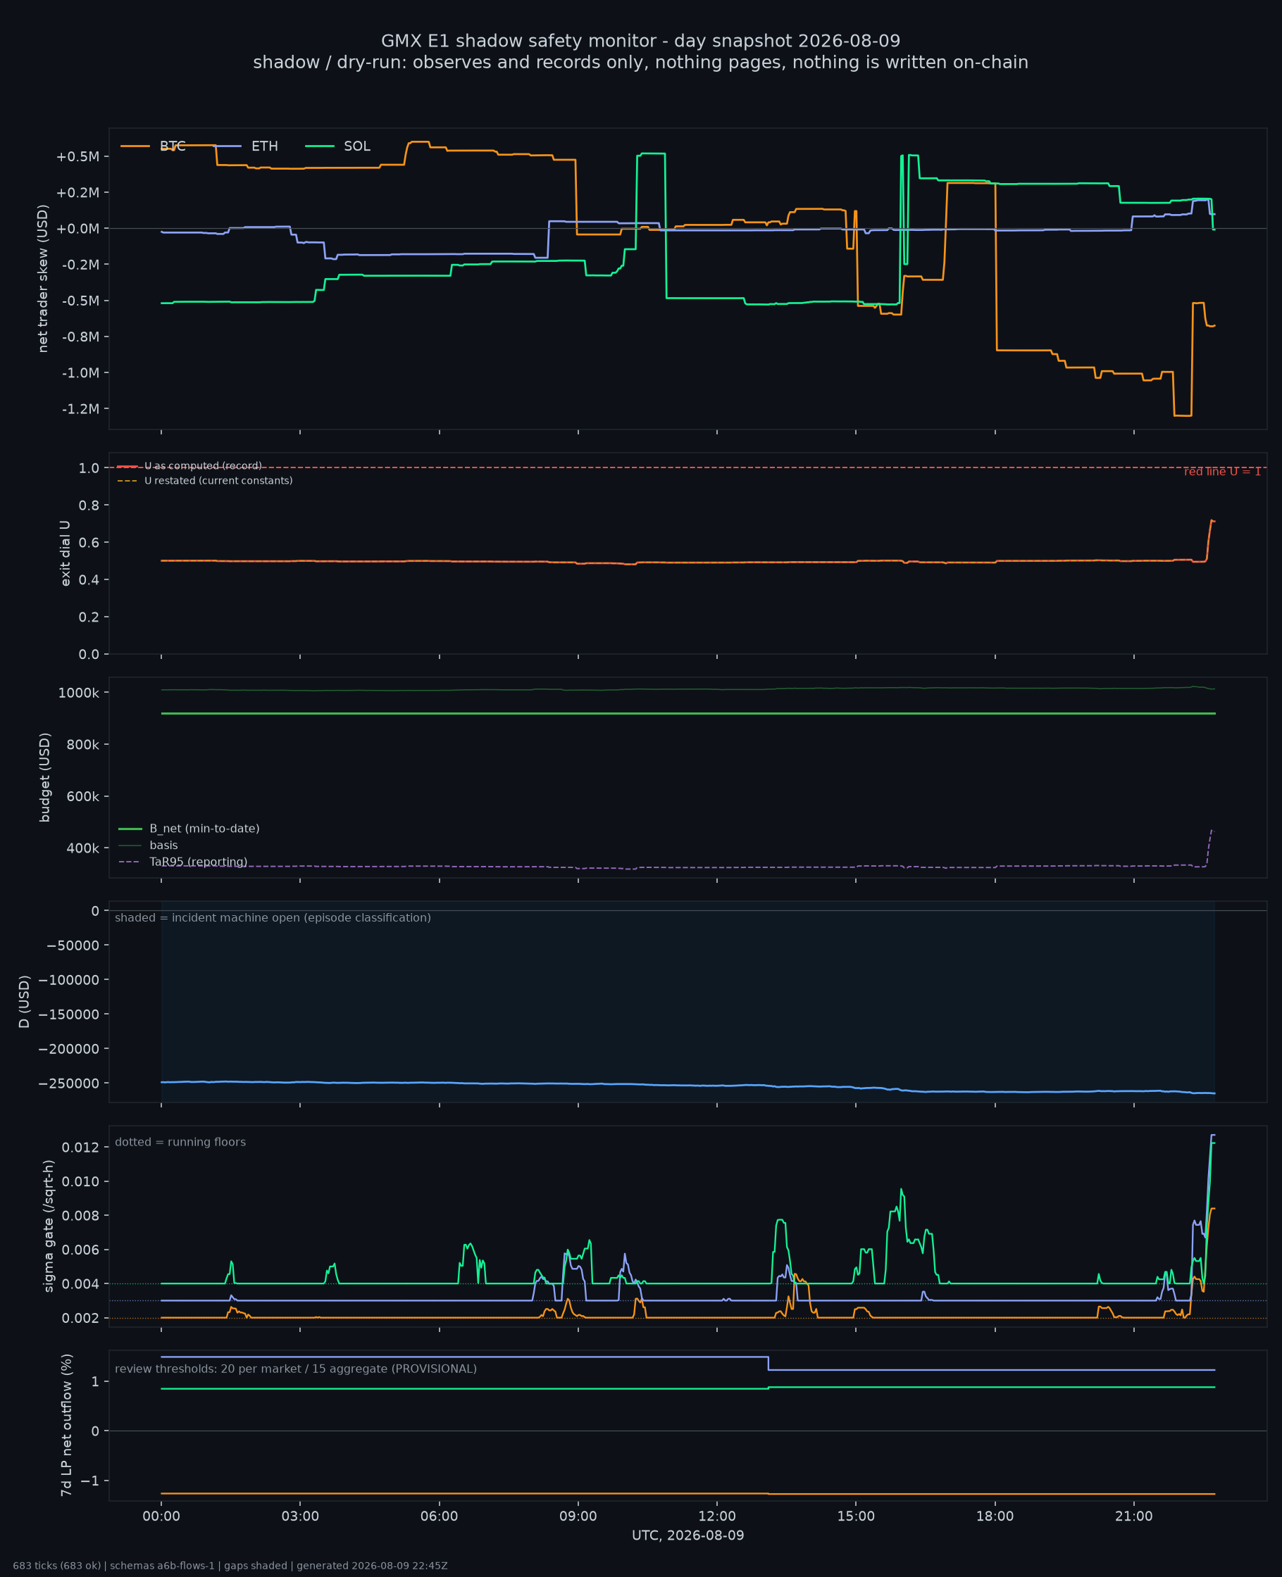This screenshot has height=1577, width=1282.
Task: Click the "SOL" legend label
Action: [357, 146]
